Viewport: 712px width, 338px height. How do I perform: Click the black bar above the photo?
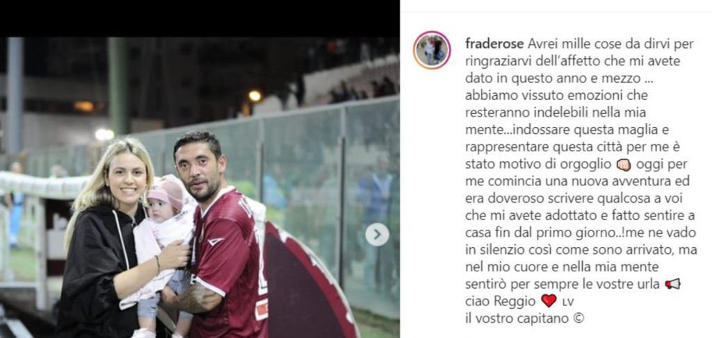200,18
